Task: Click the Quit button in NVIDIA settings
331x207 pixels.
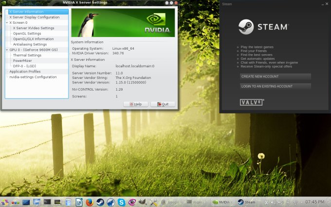Action: 163,104
